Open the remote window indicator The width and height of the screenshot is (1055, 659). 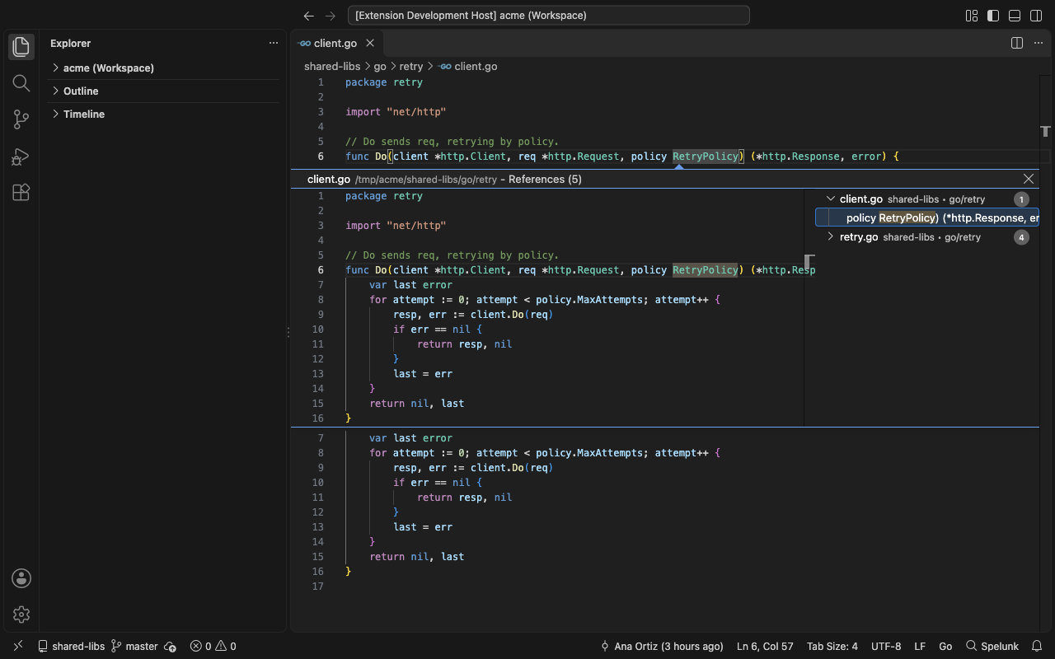click(x=18, y=646)
